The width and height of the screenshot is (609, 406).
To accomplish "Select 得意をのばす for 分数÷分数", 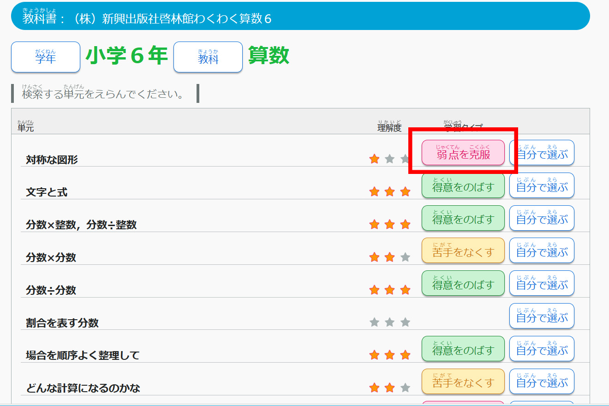I will click(463, 284).
